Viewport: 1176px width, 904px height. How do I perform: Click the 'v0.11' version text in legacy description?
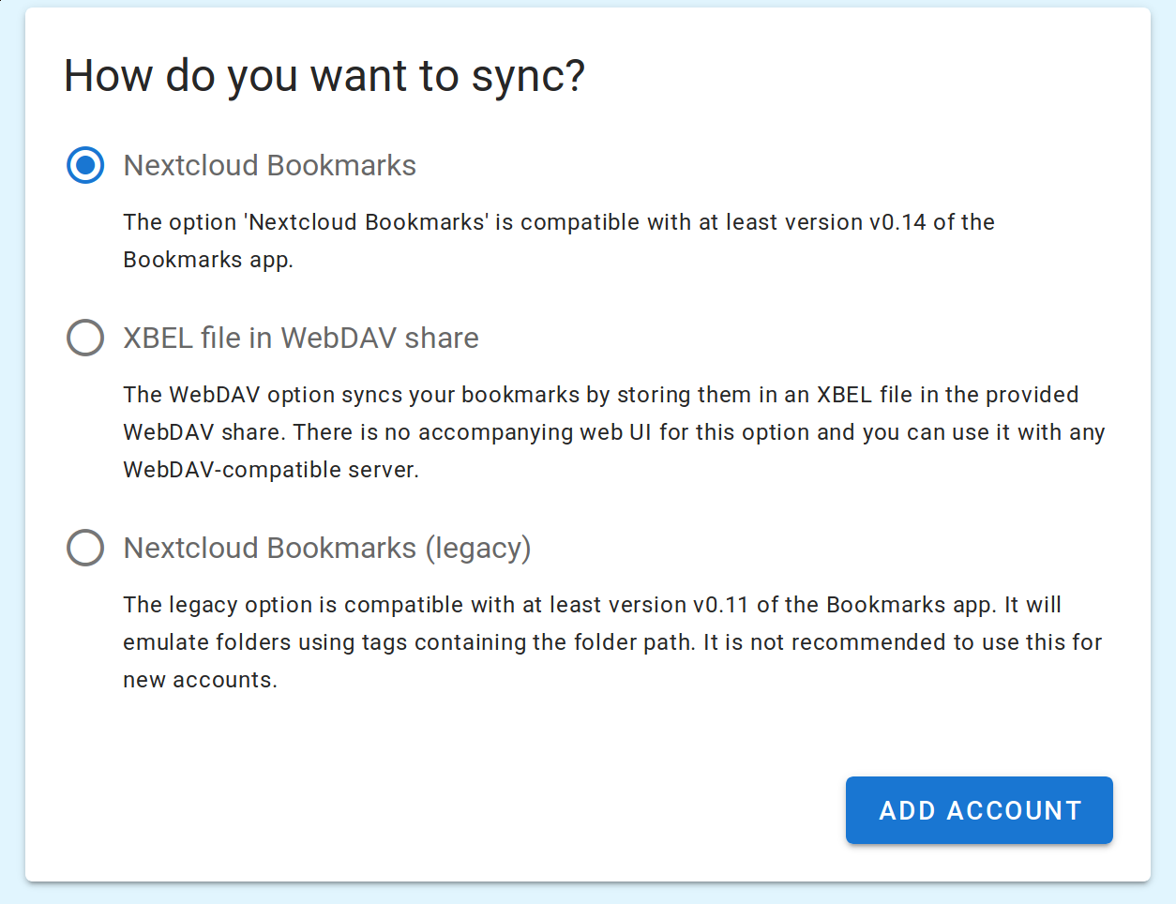tap(720, 605)
